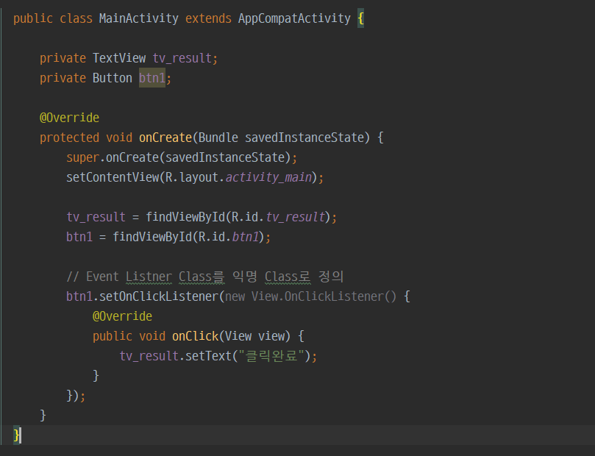Screen dimensions: 595x456
Task: Click activity_main layout reference
Action: pos(268,177)
